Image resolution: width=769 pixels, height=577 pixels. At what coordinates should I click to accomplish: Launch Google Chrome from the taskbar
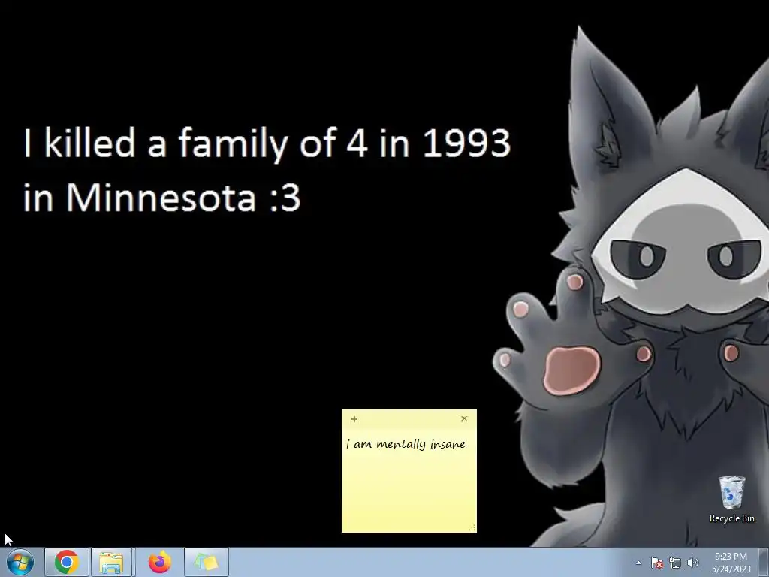pos(67,562)
